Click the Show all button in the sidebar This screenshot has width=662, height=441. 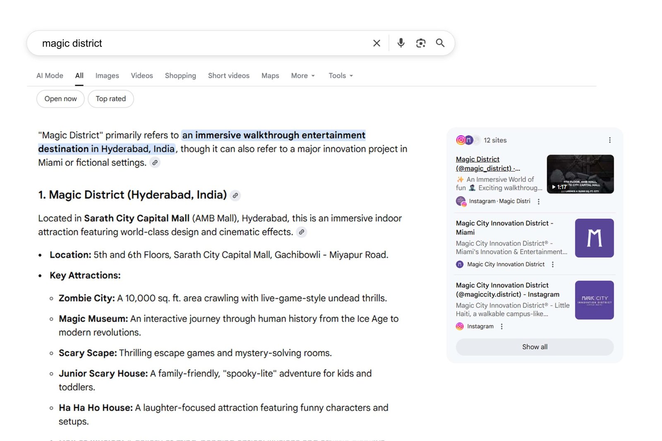(x=534, y=347)
